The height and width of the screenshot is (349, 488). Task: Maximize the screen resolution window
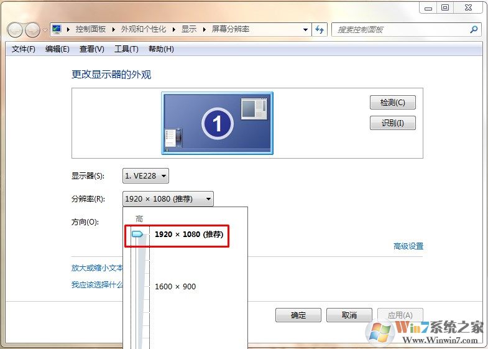(445, 8)
